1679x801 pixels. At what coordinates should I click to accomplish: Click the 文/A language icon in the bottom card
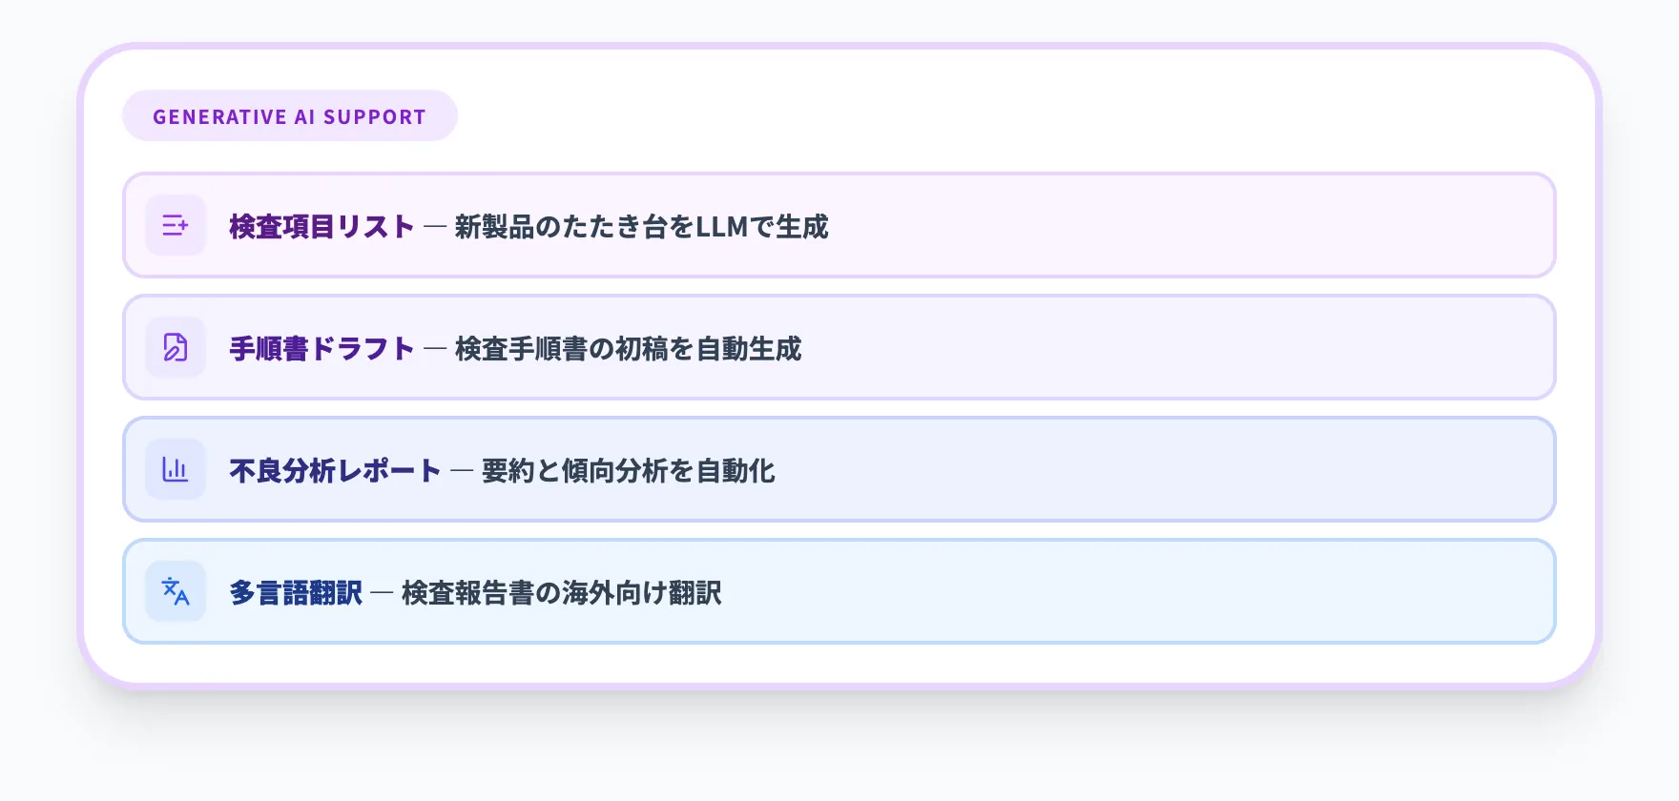coord(175,591)
